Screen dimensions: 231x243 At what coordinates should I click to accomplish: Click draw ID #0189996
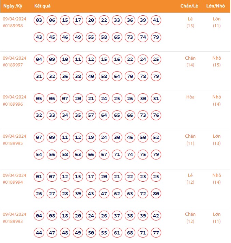pyautogui.click(x=13, y=104)
